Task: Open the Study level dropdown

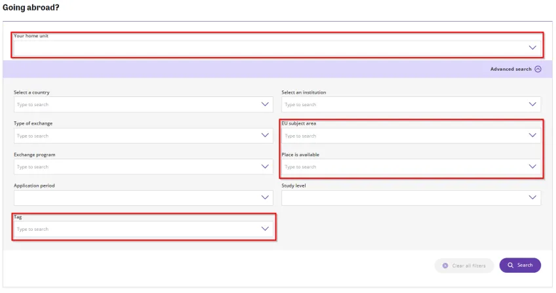Action: (x=411, y=197)
